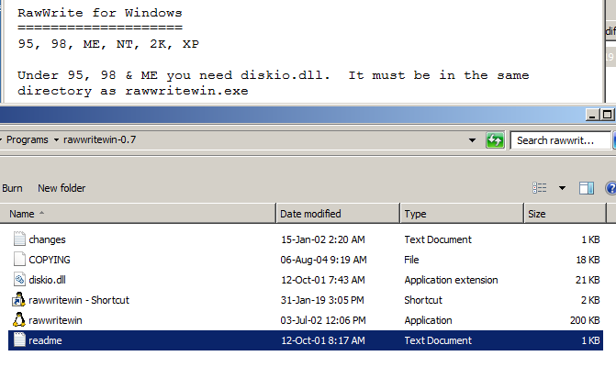
Task: Select the rawwritewin application name
Action: [55, 320]
